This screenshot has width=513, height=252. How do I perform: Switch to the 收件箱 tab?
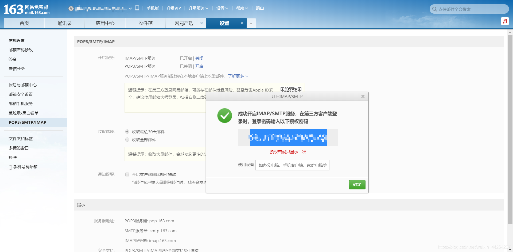[x=145, y=23]
